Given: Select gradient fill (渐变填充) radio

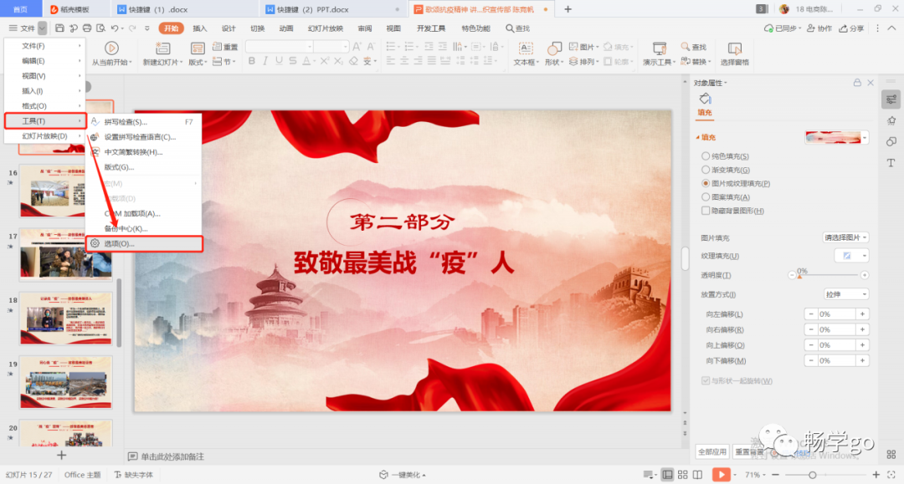Looking at the screenshot, I should pos(705,170).
